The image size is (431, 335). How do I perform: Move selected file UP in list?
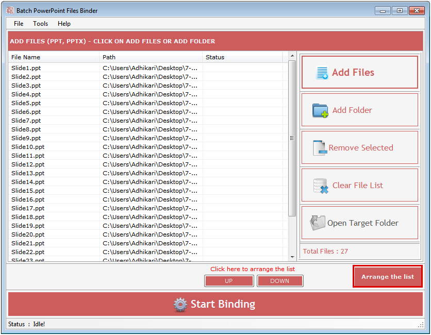click(x=229, y=281)
